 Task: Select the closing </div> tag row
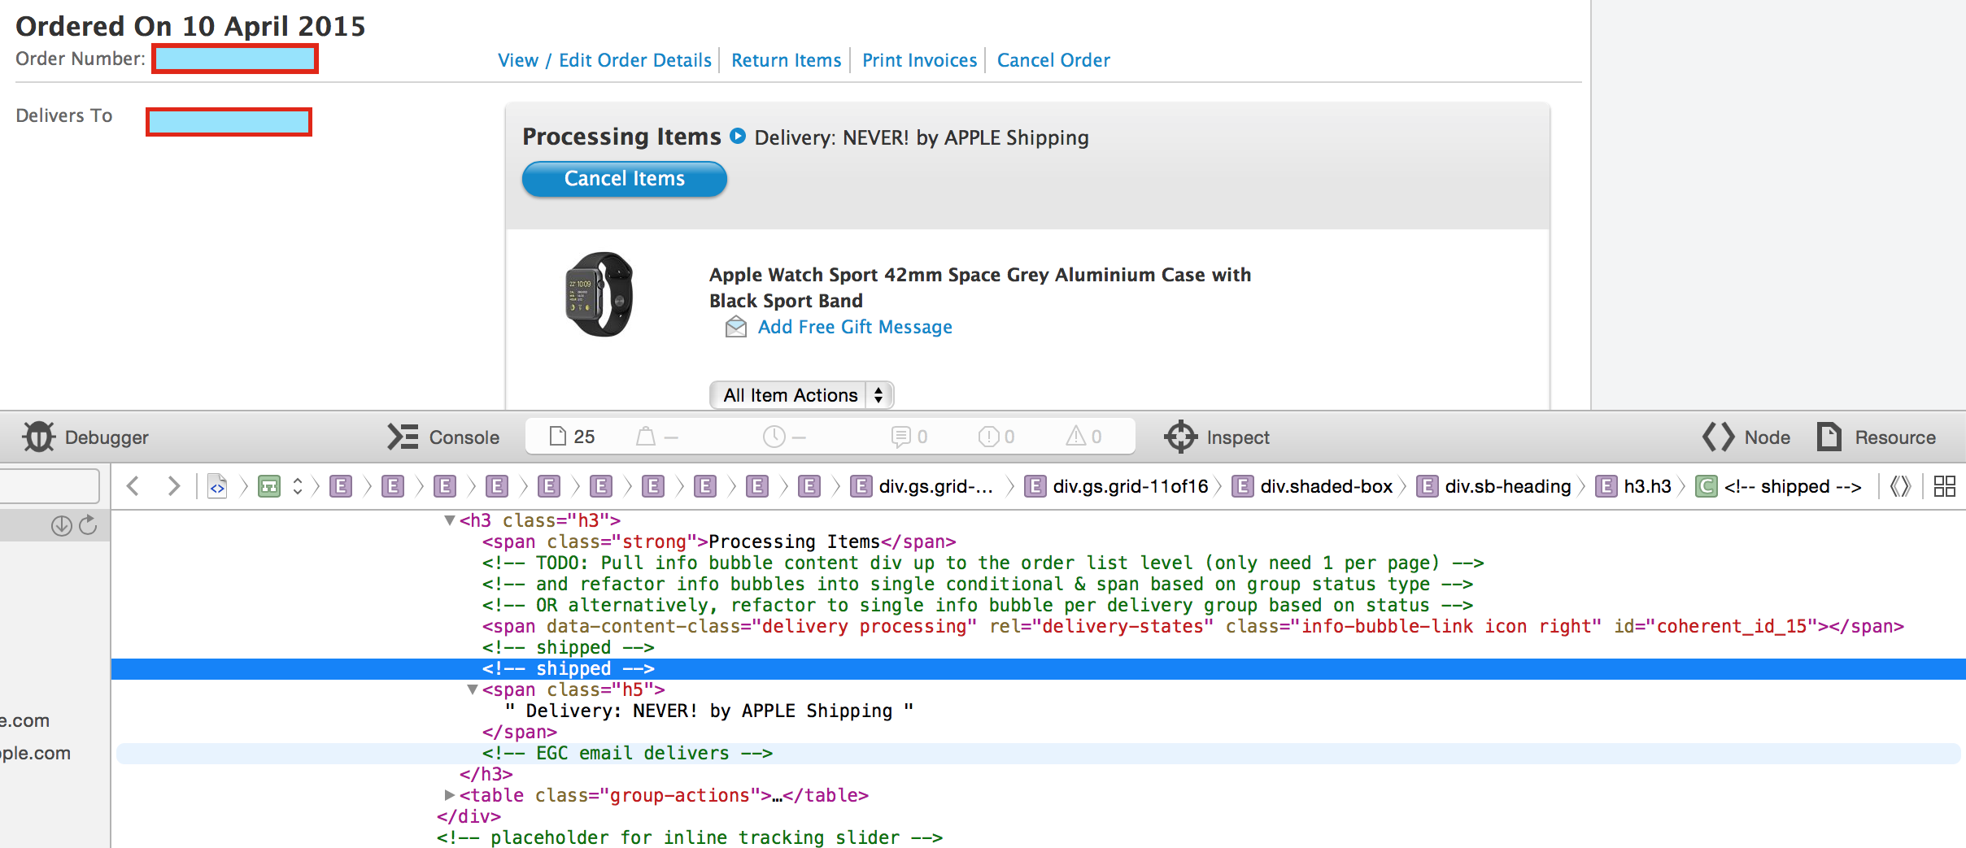tap(469, 816)
